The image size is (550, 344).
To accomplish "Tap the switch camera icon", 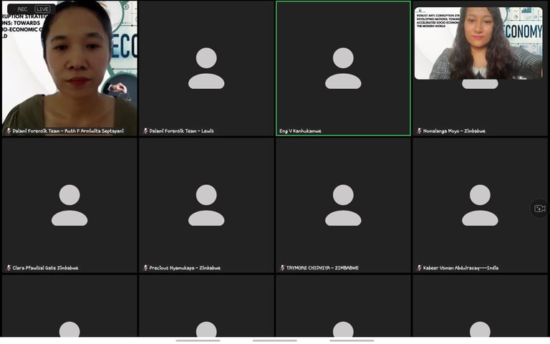I will tap(539, 209).
